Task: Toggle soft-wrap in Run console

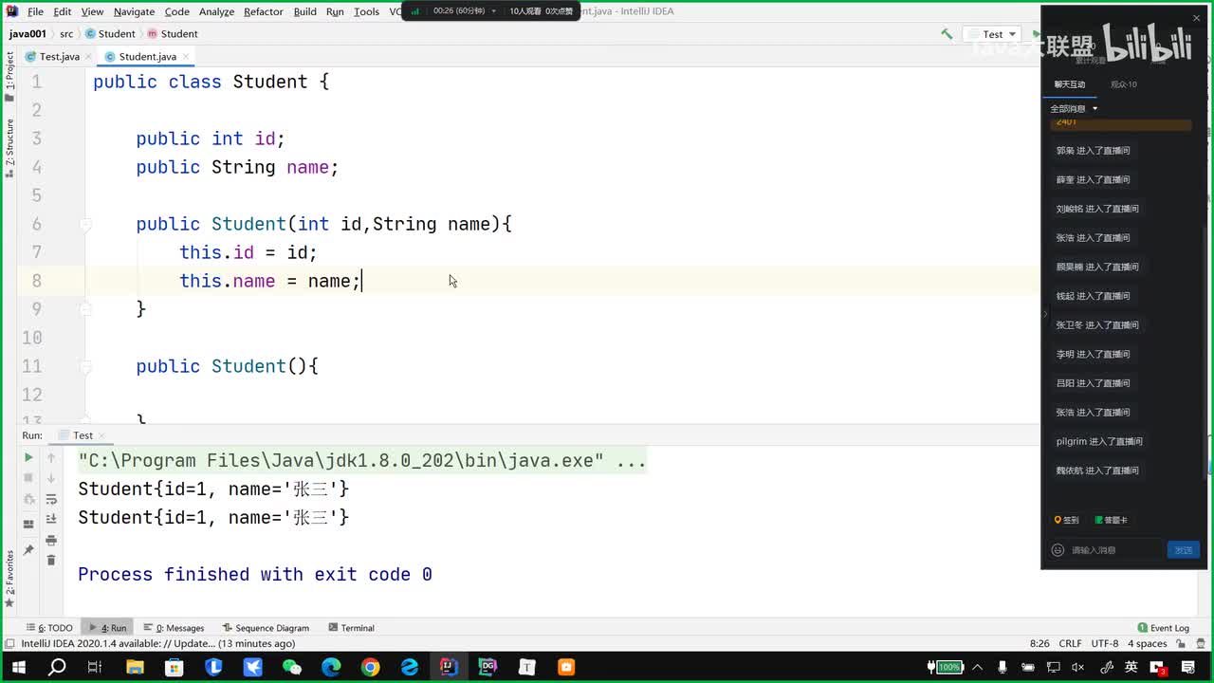Action: pos(51,501)
